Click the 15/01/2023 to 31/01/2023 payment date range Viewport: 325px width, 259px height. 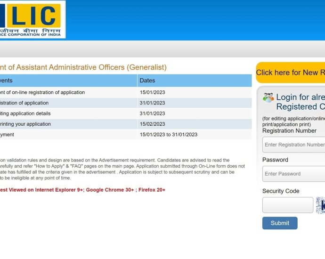coord(168,135)
